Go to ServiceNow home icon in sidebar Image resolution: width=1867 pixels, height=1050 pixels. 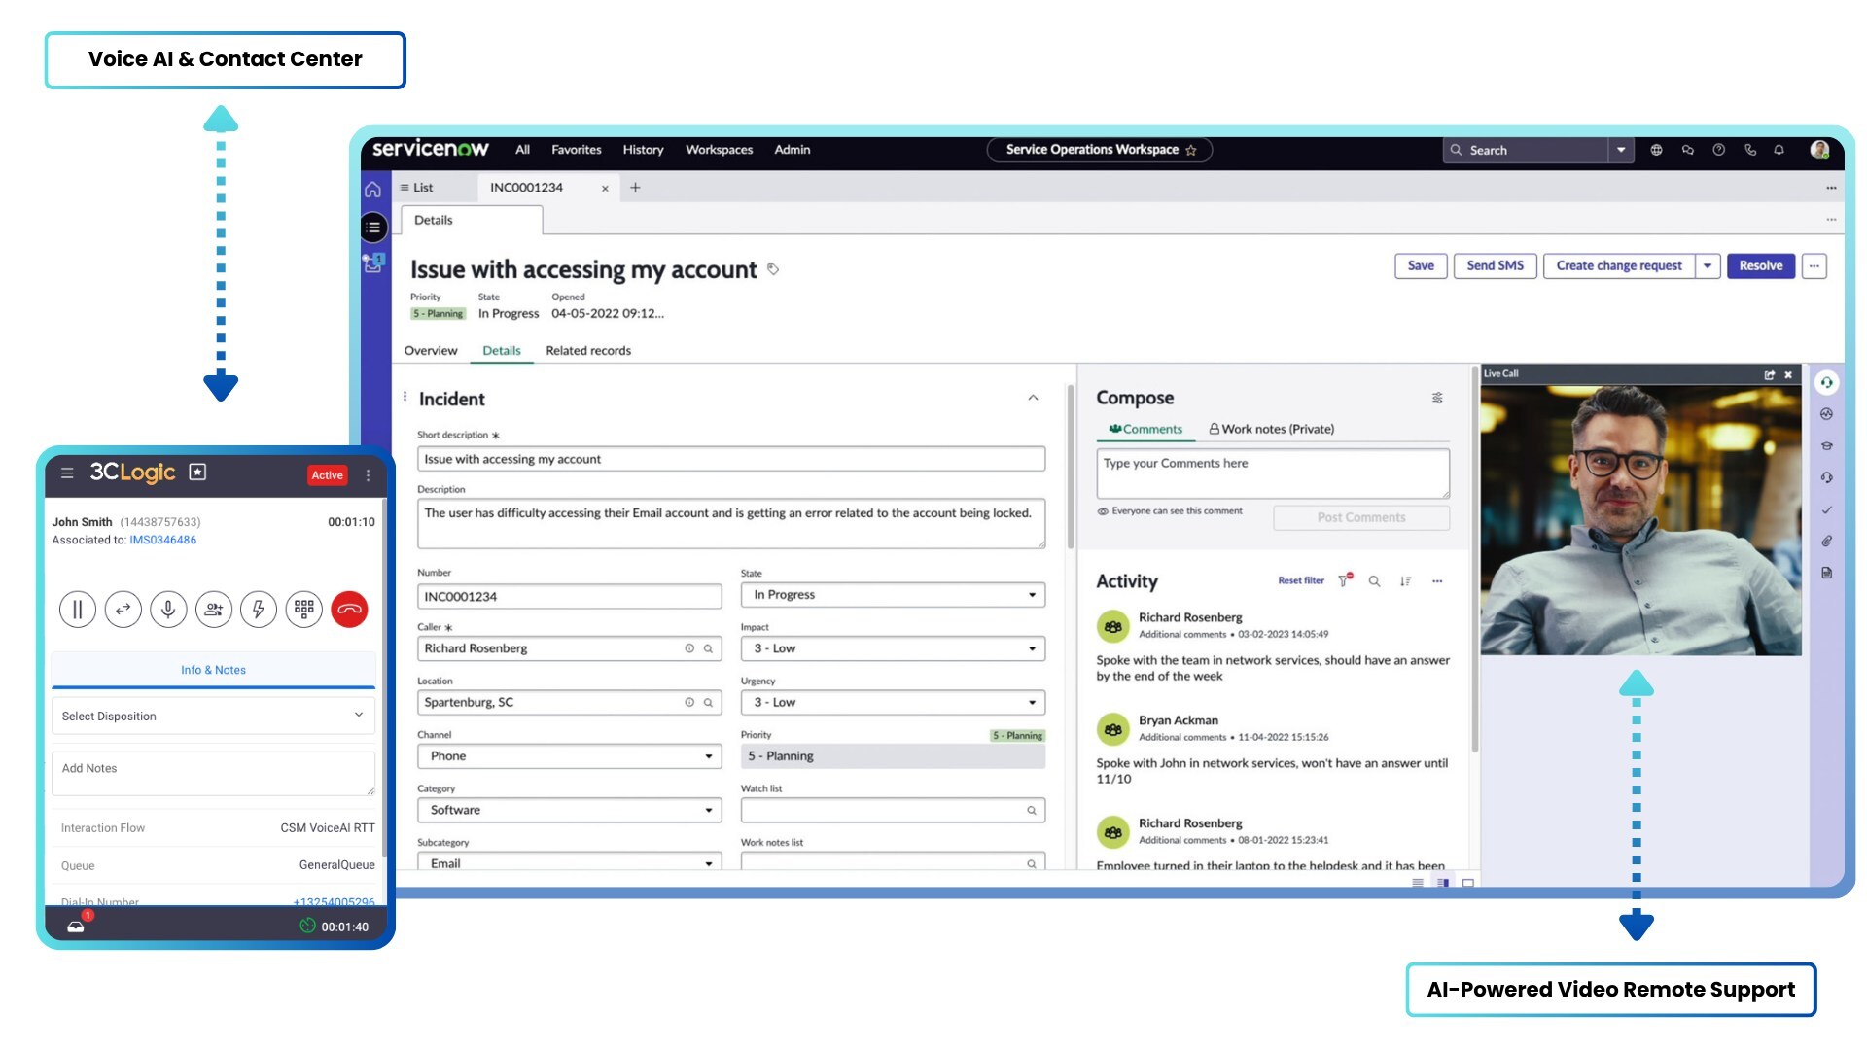click(x=372, y=190)
